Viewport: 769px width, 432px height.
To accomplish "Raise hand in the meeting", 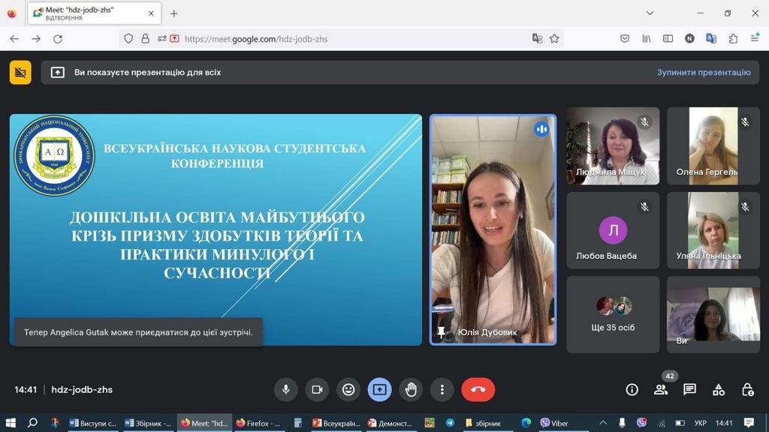I will point(411,389).
